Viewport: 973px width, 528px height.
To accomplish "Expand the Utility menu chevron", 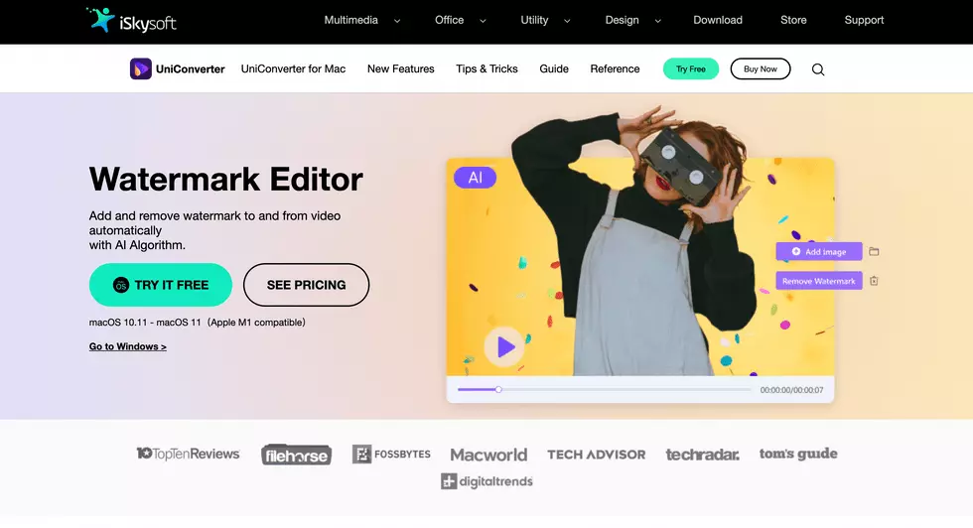I will coord(567,21).
